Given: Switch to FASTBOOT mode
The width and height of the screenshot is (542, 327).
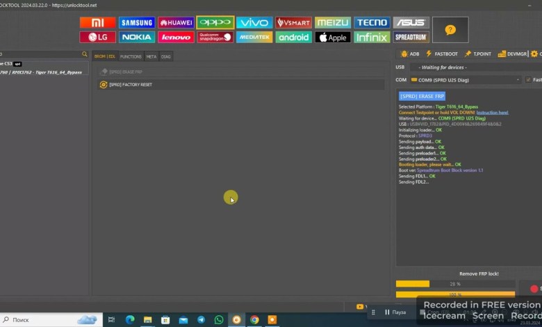Looking at the screenshot, I should [x=442, y=54].
